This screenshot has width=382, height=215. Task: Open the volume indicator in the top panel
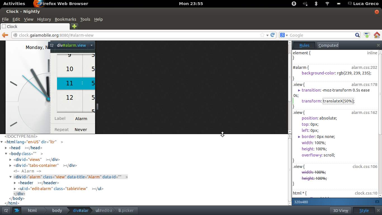click(305, 4)
